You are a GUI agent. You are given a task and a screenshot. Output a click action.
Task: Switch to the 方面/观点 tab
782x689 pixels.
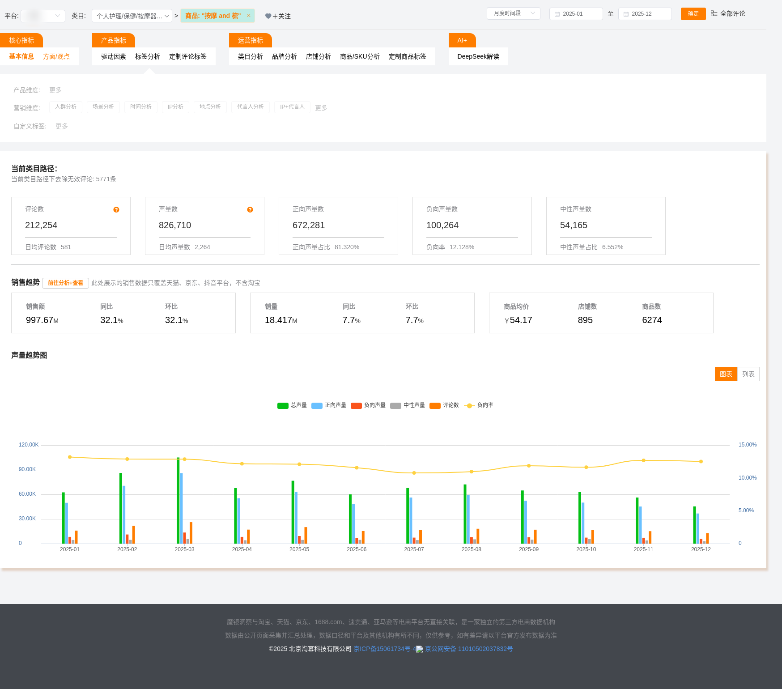tap(56, 56)
